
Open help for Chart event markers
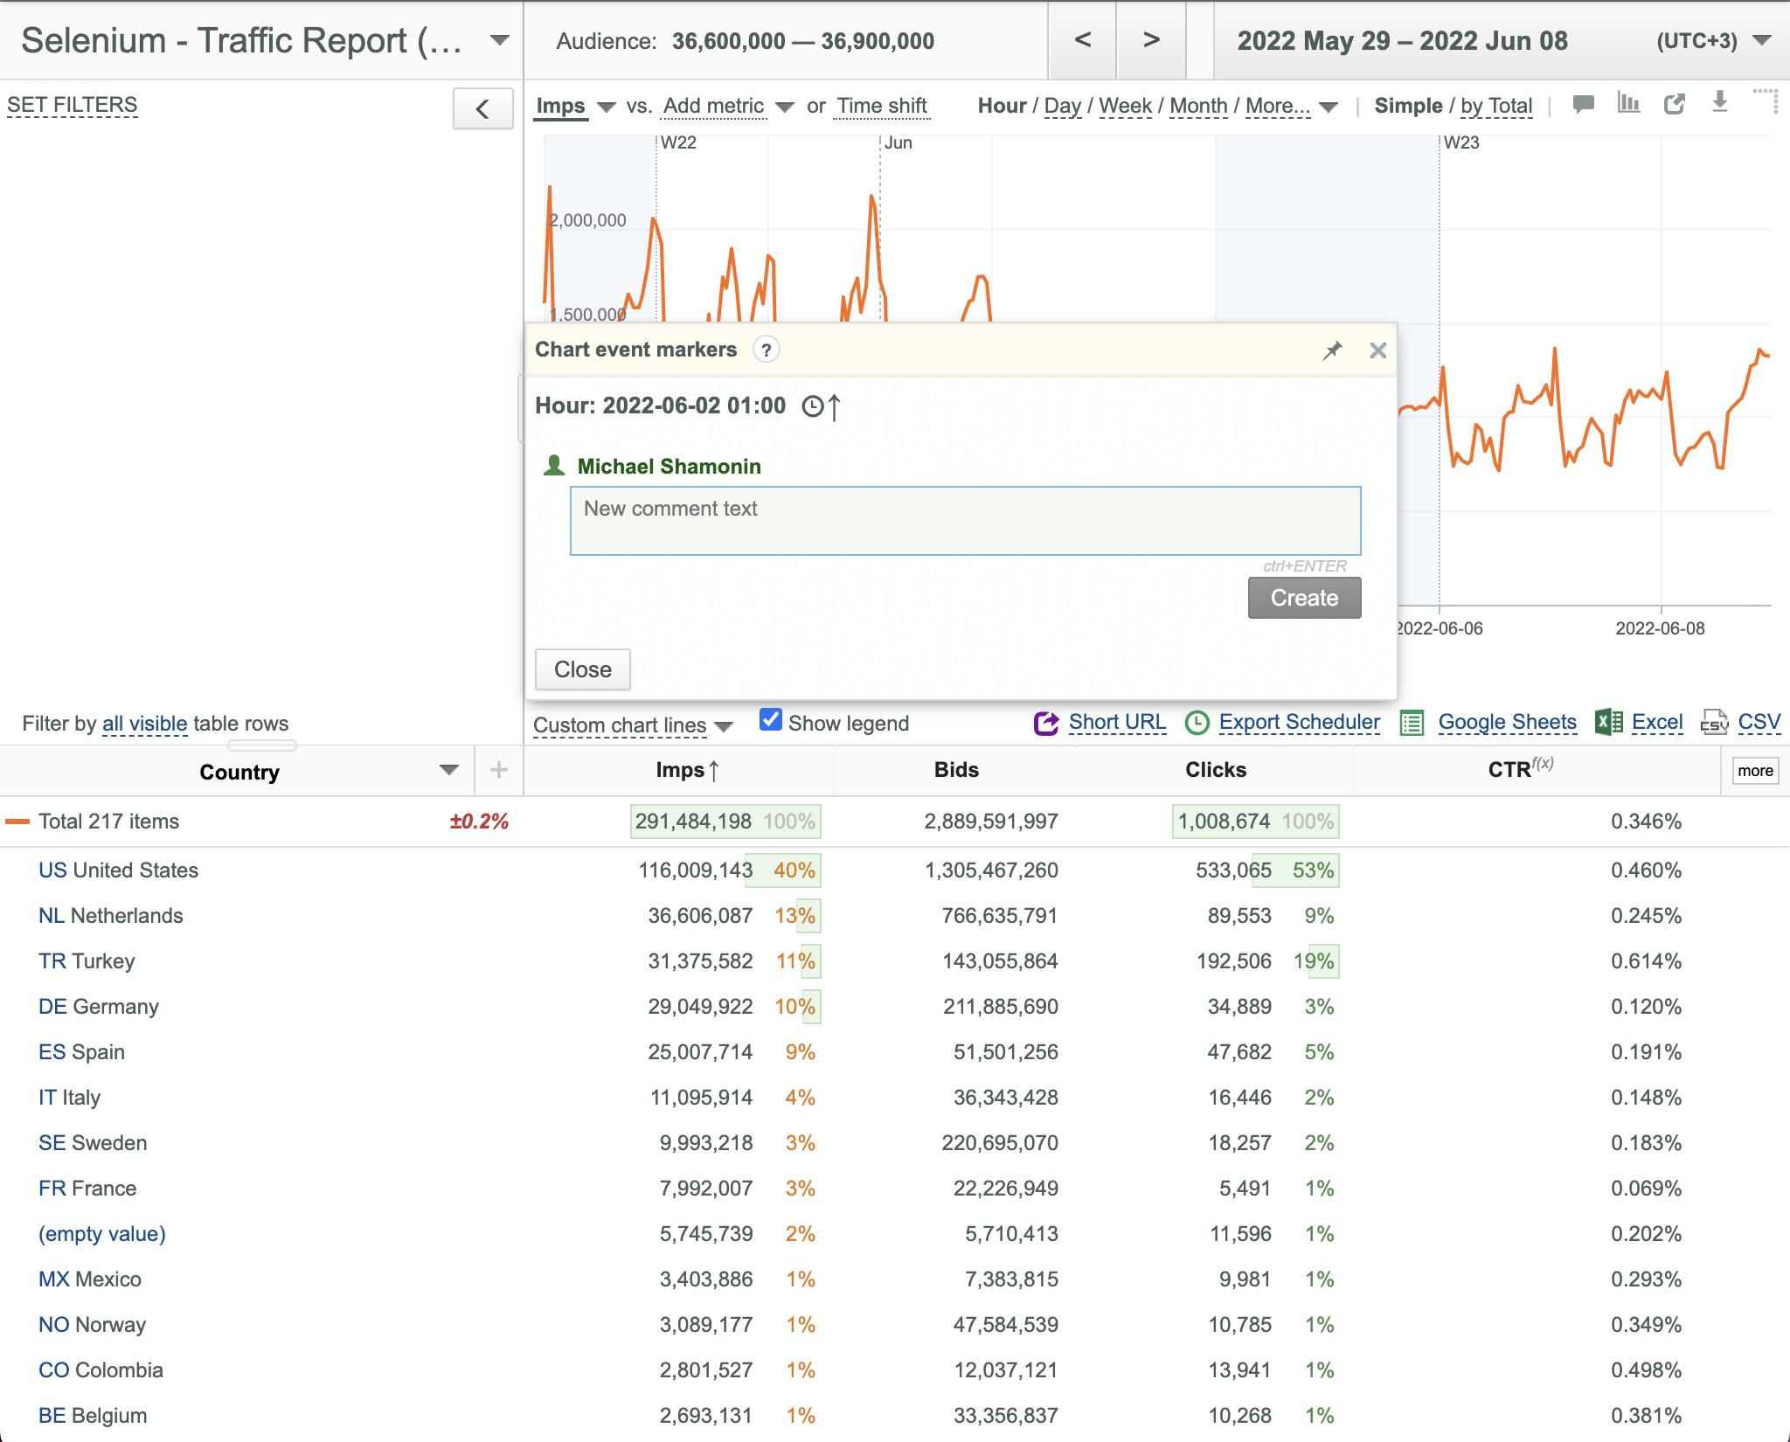pyautogui.click(x=767, y=350)
